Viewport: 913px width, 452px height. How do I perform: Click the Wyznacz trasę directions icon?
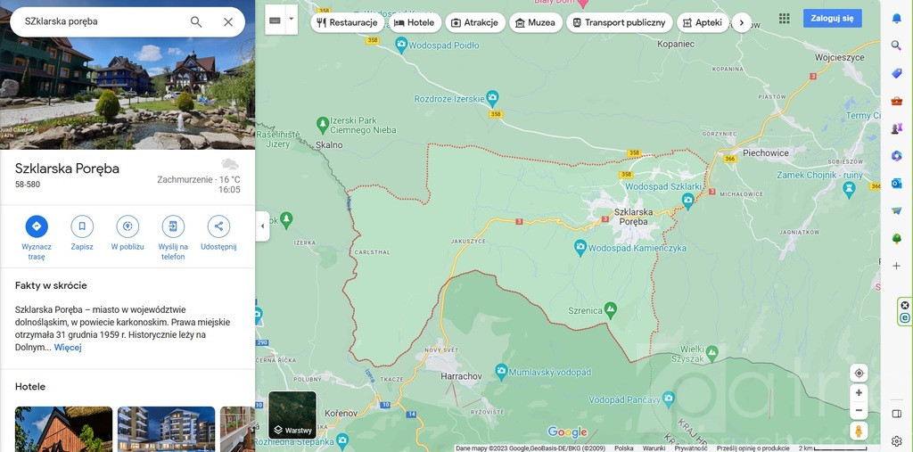click(37, 226)
